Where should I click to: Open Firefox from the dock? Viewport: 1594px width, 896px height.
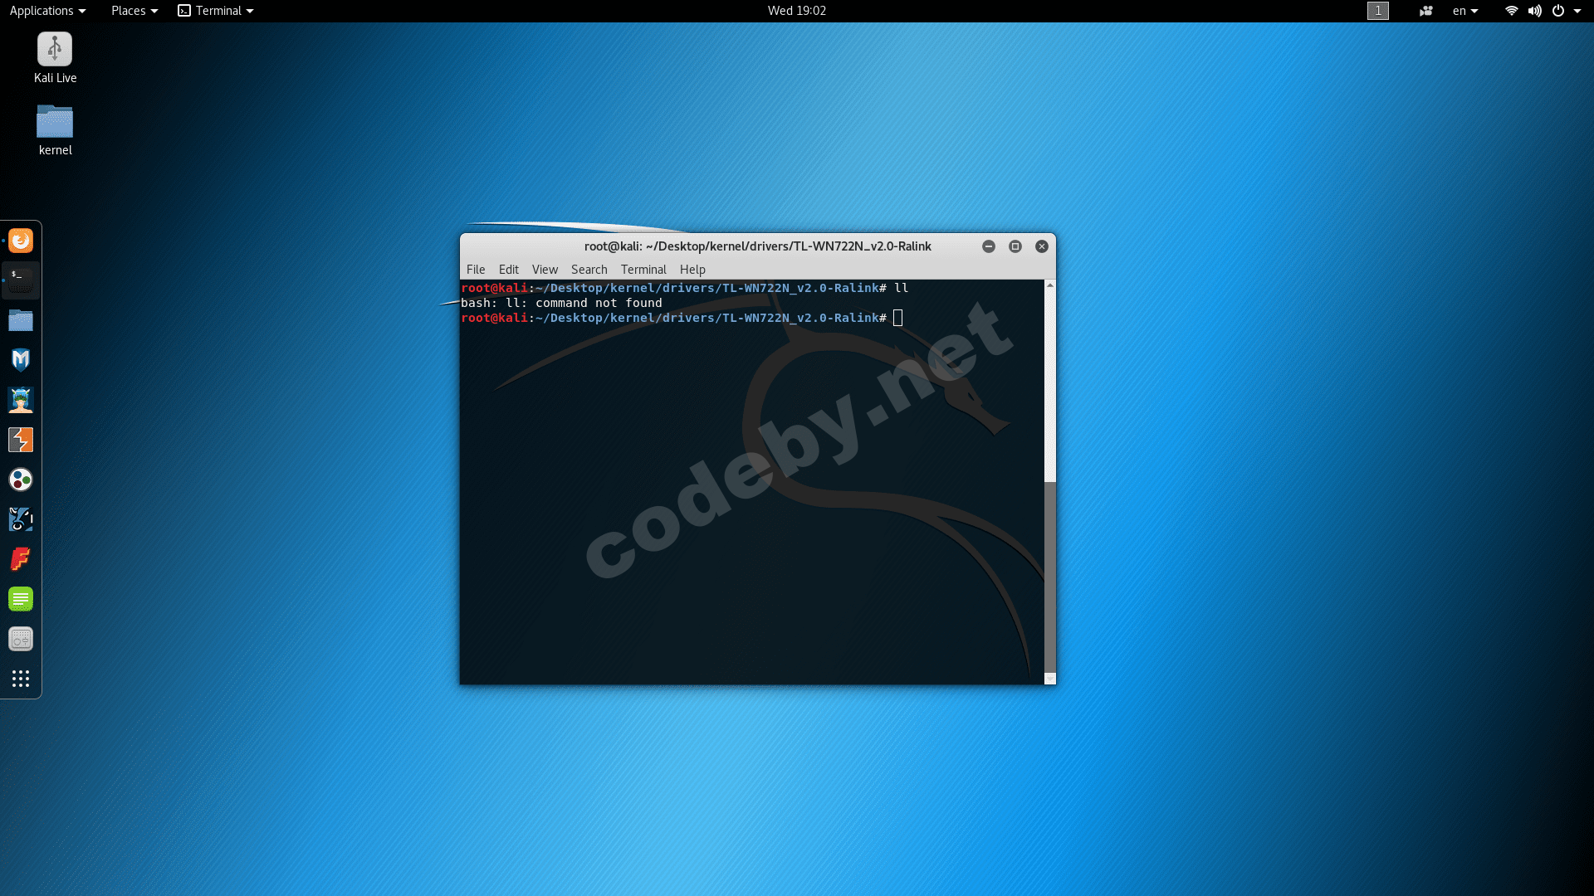point(21,241)
